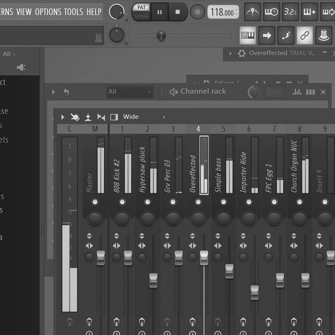Open the All channel filter dropdown
Screen dimensions: 335x335
click(x=129, y=92)
